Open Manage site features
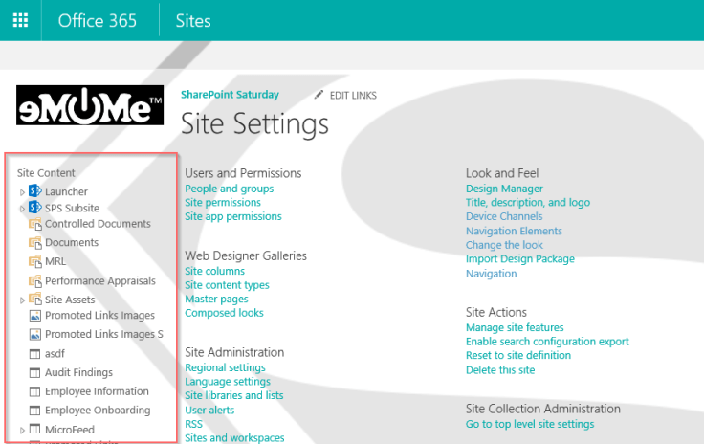 pos(515,327)
